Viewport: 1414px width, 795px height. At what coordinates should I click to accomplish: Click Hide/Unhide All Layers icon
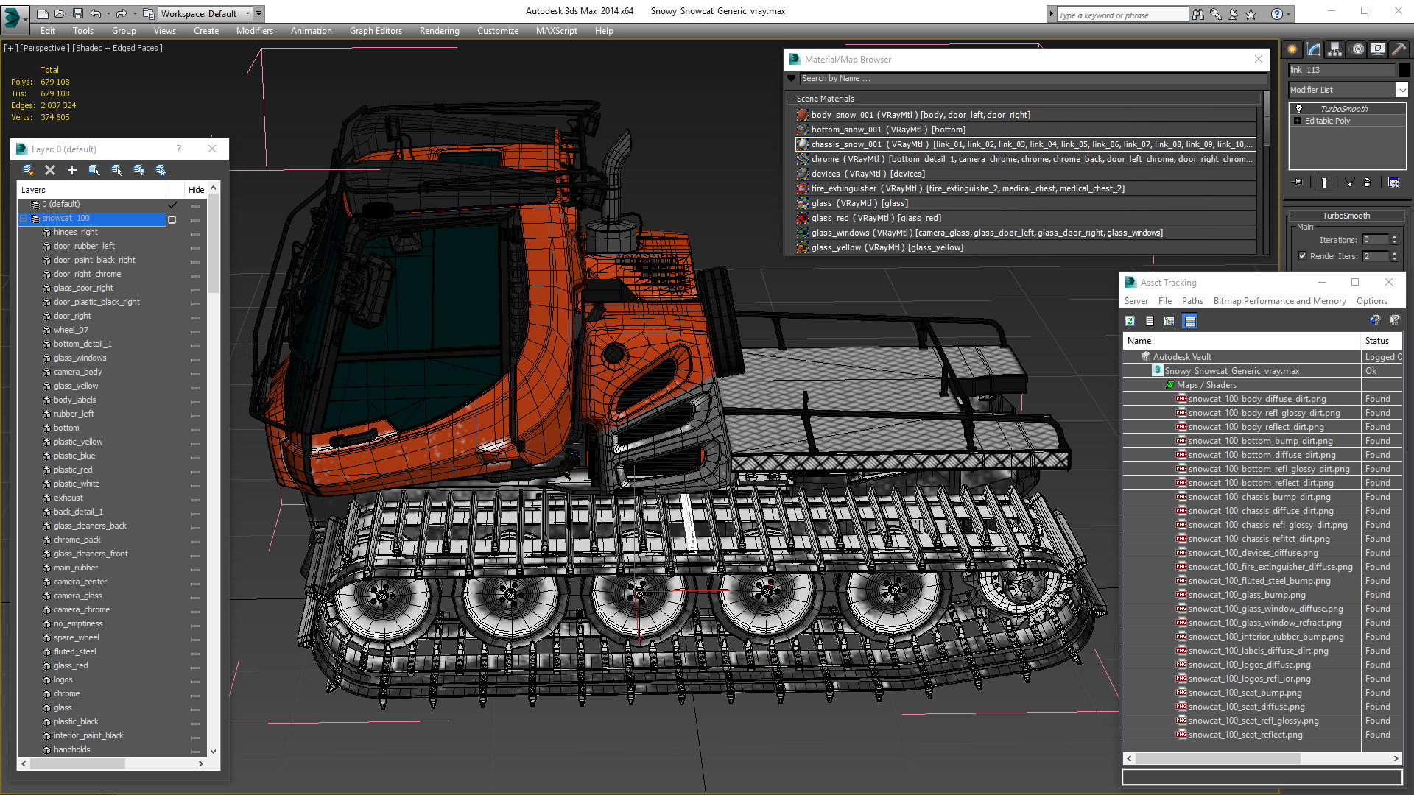(x=138, y=170)
